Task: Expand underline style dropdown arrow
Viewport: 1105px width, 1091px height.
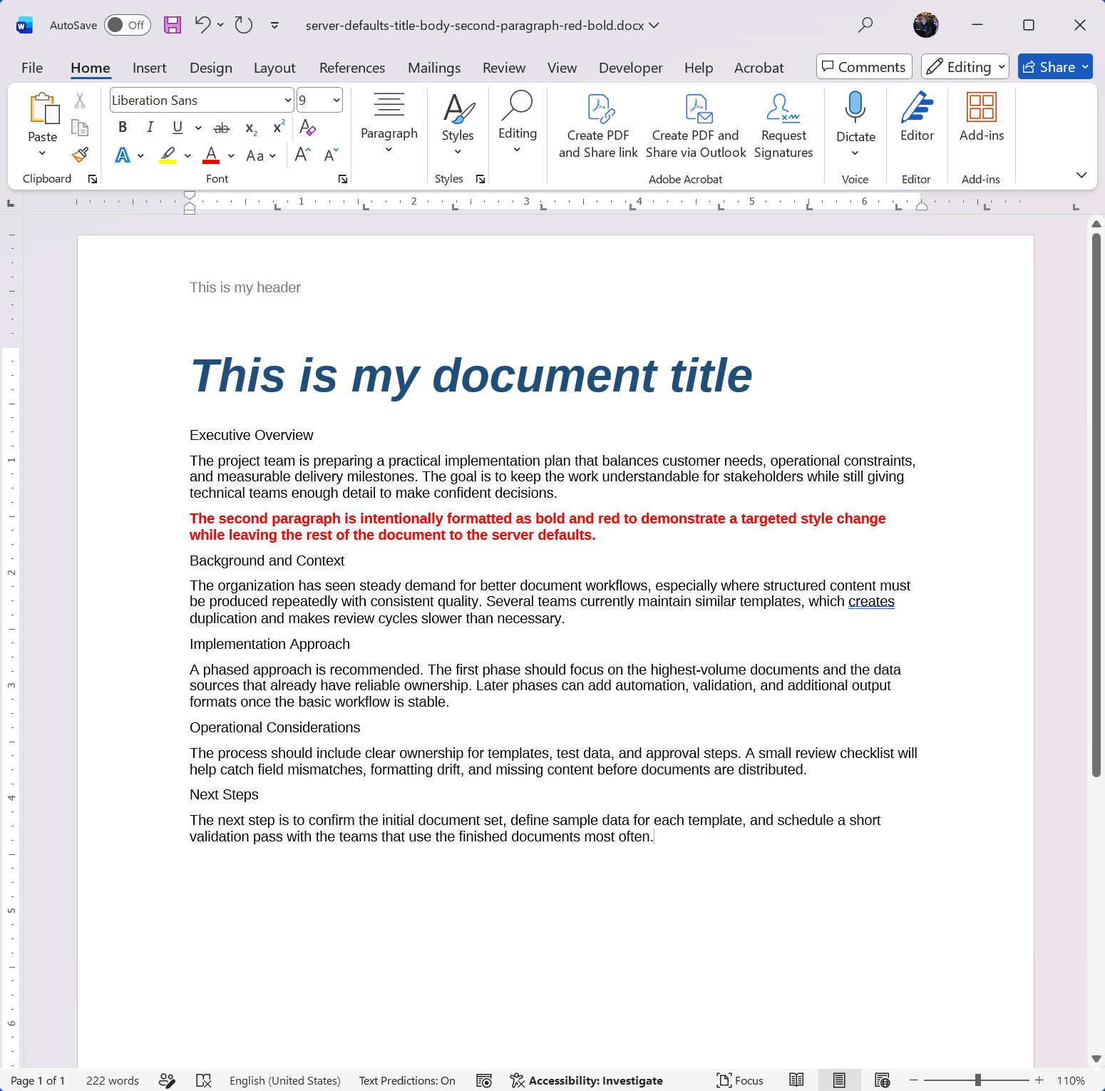Action: tap(197, 128)
